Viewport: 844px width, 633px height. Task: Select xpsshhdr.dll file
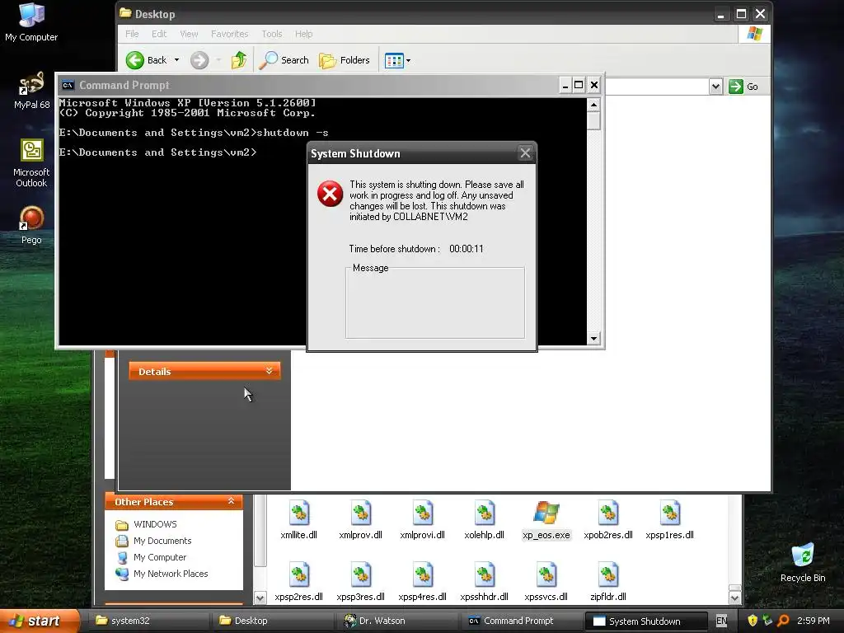point(485,582)
